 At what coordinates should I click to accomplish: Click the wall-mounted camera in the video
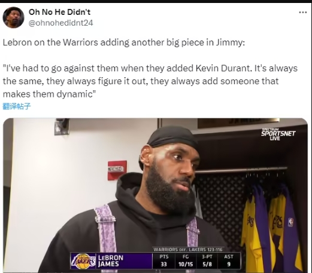tap(62, 126)
